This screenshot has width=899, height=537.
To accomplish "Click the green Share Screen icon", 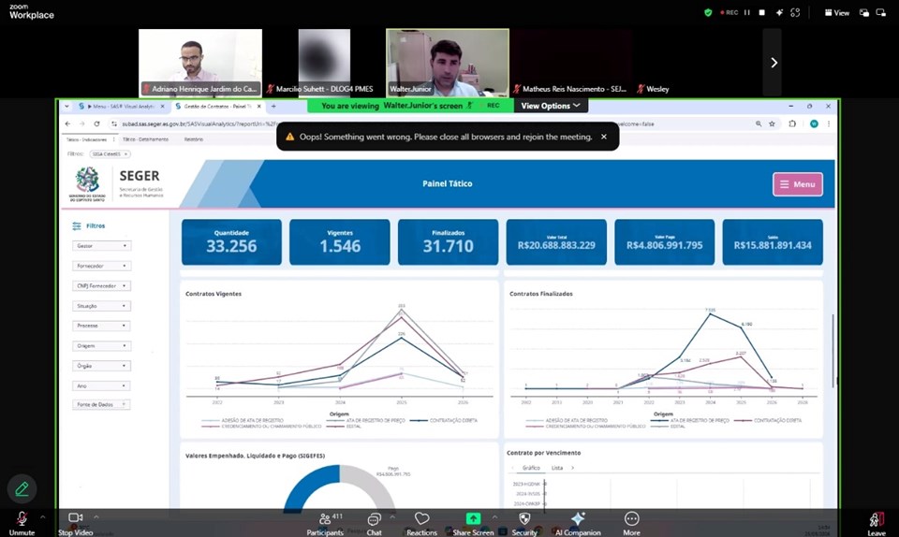I will tap(473, 519).
